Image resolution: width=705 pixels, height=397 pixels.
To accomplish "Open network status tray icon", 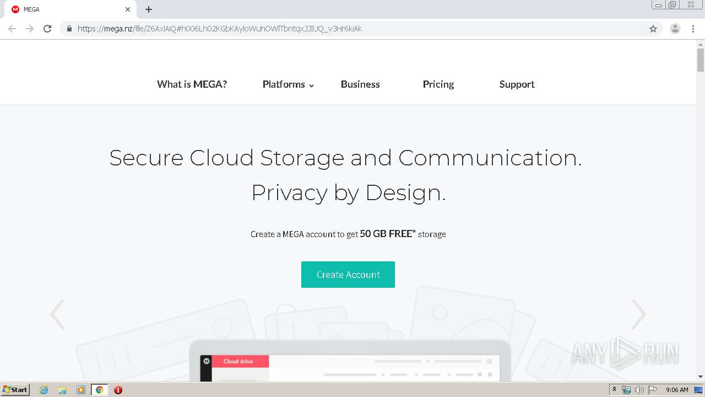I will [x=626, y=390].
